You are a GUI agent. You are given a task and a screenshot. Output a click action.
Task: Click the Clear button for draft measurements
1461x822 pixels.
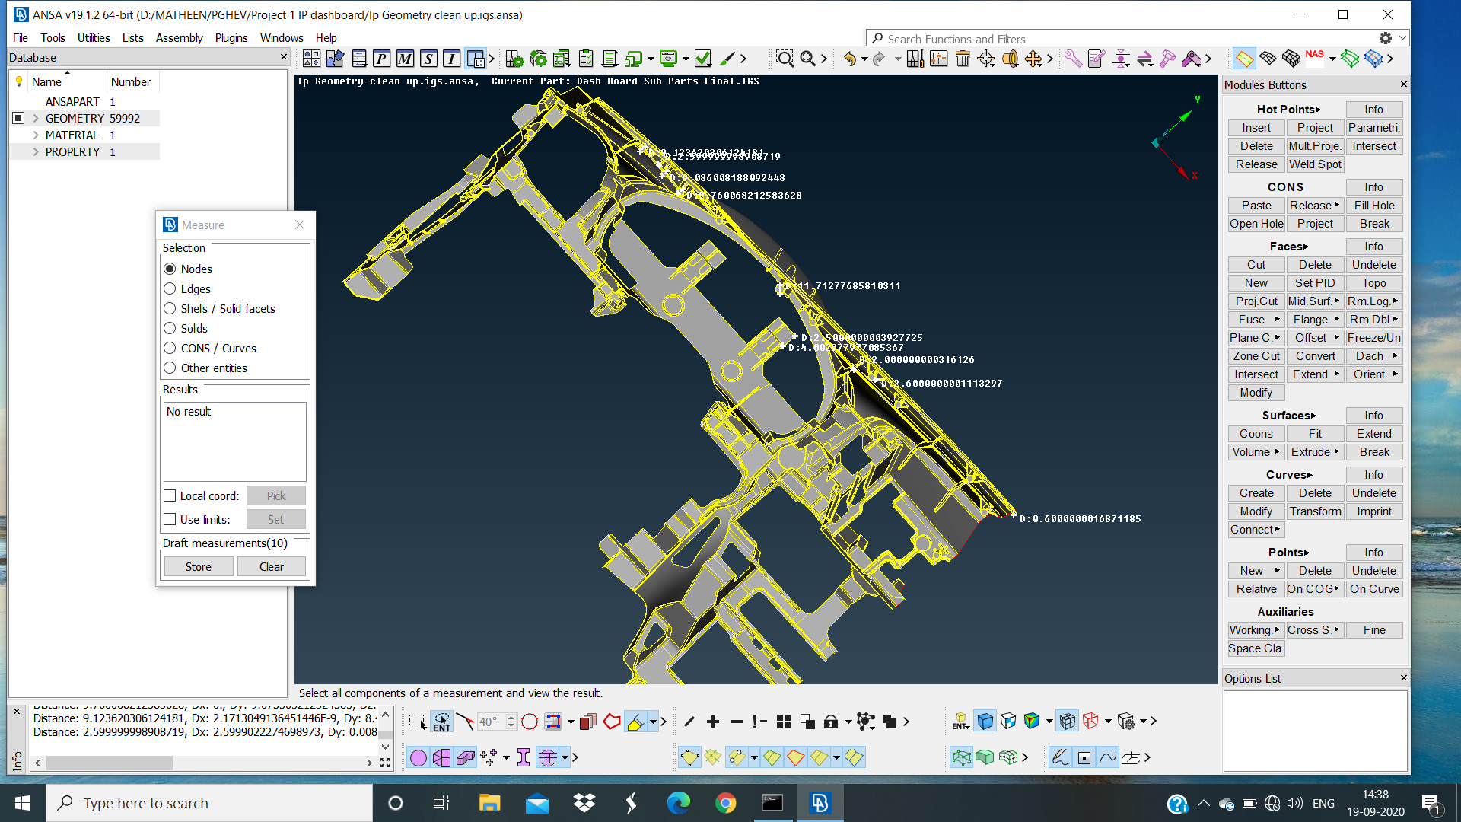coord(271,566)
